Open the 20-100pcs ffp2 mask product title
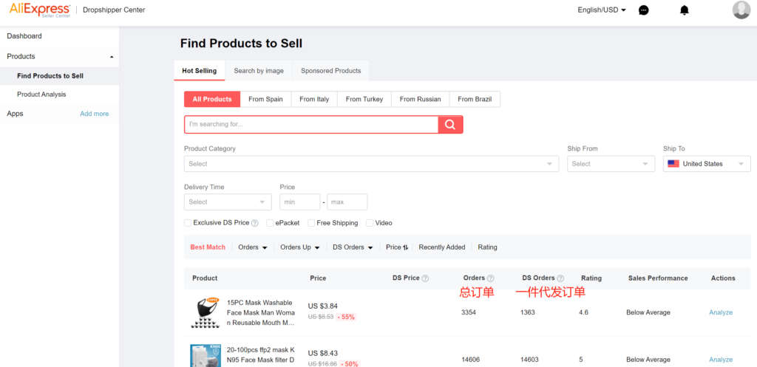Image resolution: width=757 pixels, height=367 pixels. pyautogui.click(x=261, y=356)
